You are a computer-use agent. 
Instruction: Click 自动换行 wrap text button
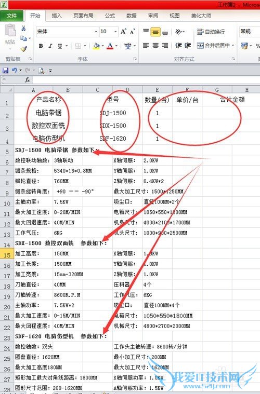pos(211,32)
